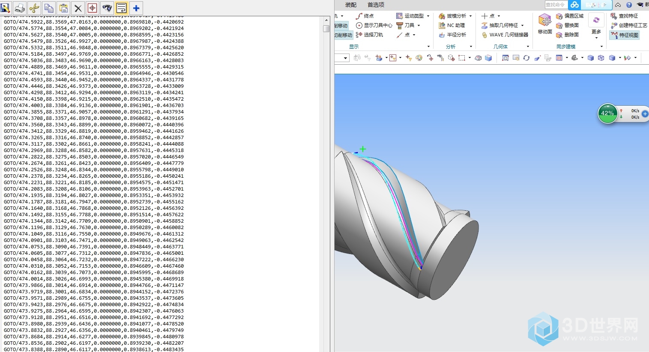Click the Save As icon in listing window
The image size is (649, 352).
tap(5, 8)
